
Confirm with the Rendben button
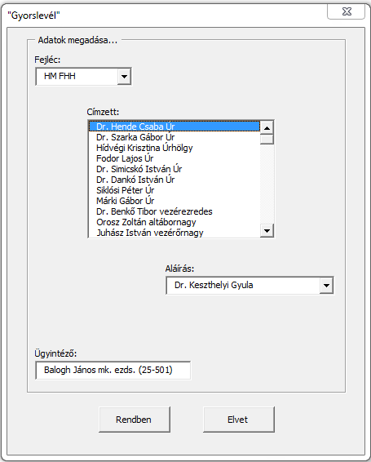(135, 420)
